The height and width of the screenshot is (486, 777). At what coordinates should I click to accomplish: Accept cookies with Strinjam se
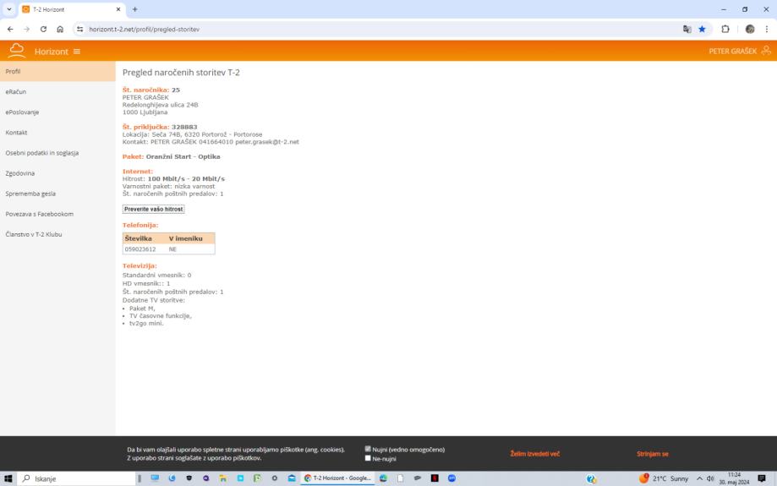tap(653, 454)
